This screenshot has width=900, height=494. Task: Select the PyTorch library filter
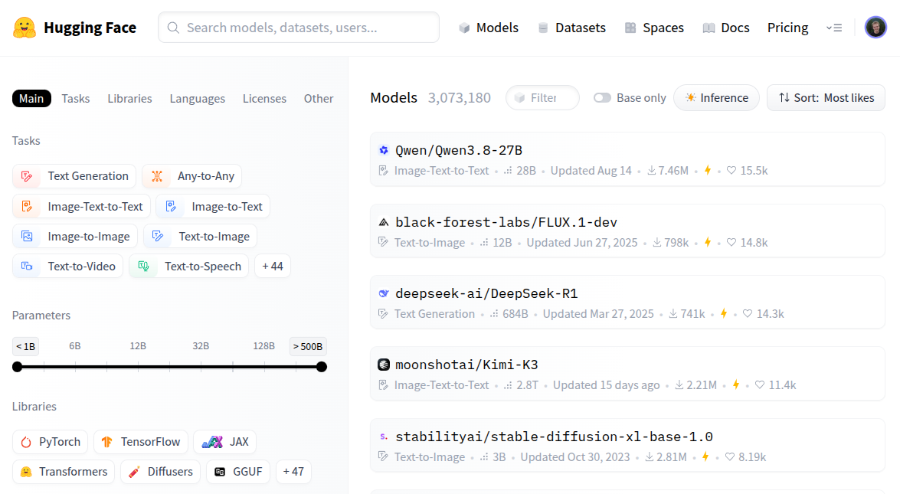click(x=51, y=442)
